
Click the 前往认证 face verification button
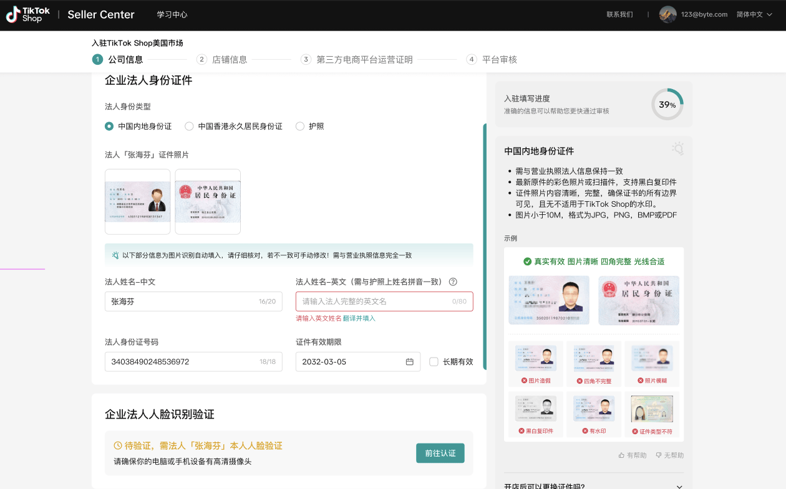point(440,453)
